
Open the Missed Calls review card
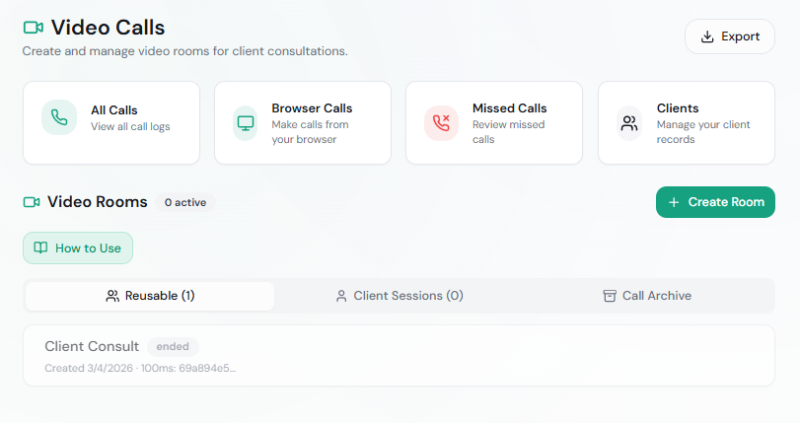point(494,122)
